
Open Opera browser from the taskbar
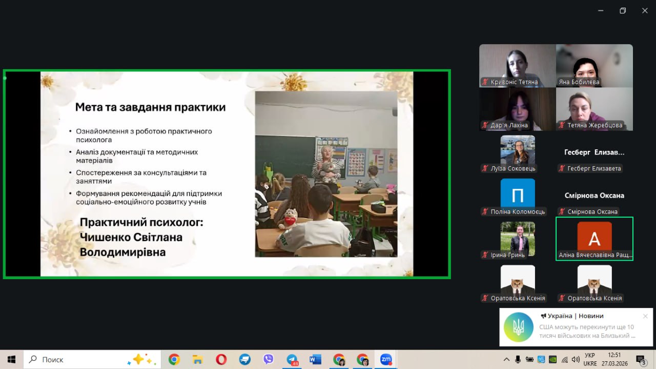click(x=221, y=359)
